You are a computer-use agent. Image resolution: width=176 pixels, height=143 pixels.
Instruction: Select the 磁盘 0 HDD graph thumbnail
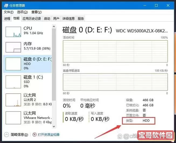(13, 64)
